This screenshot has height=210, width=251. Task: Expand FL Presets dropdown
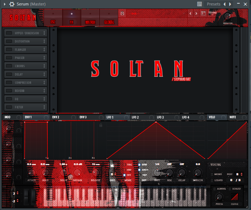[213, 4]
